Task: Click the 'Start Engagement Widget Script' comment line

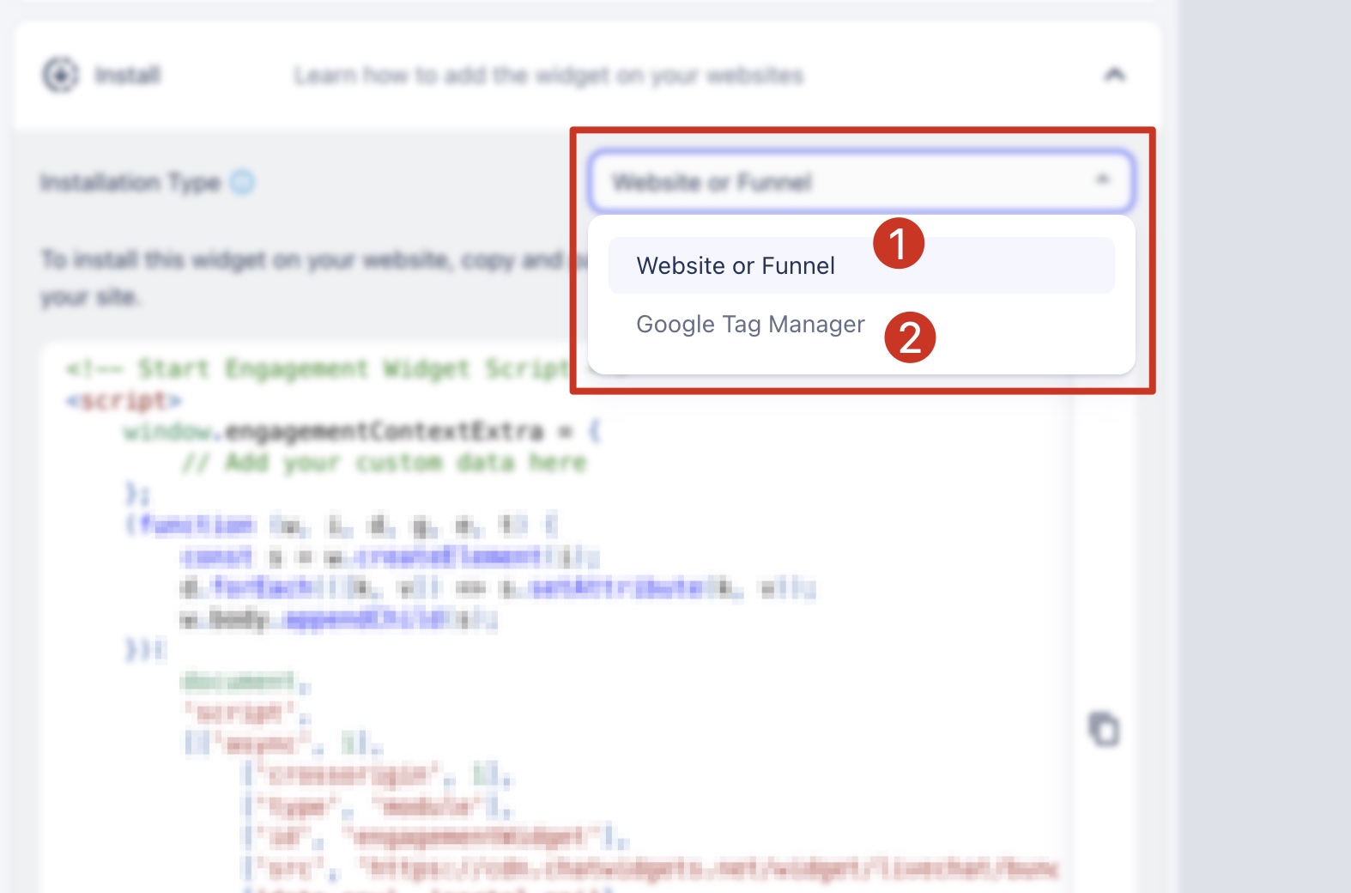Action: 318,369
